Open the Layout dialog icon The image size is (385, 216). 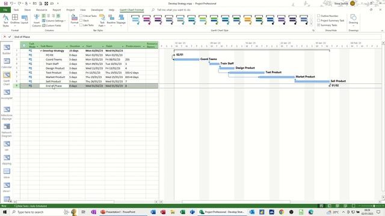(24, 19)
